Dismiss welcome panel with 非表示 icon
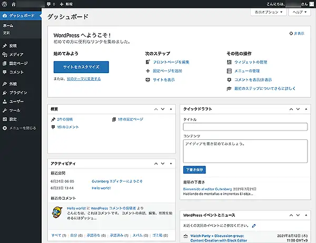The height and width of the screenshot is (243, 316). 291,34
